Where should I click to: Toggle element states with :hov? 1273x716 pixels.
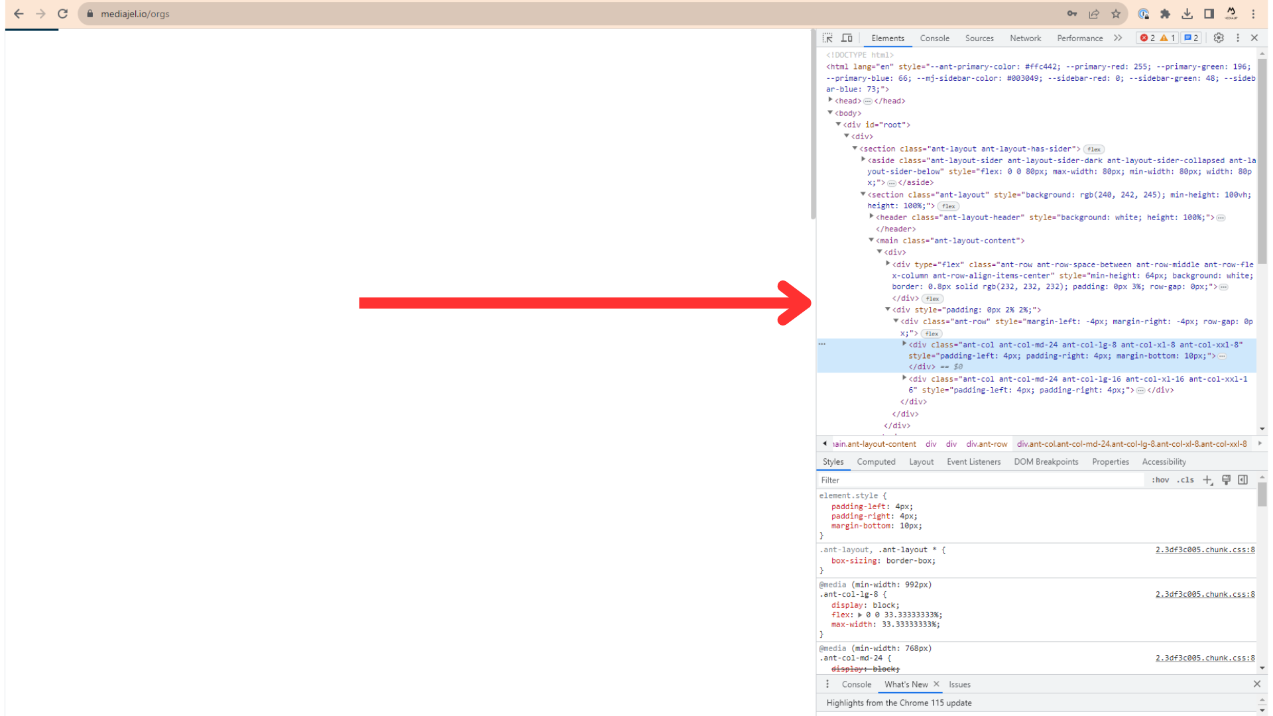tap(1160, 479)
